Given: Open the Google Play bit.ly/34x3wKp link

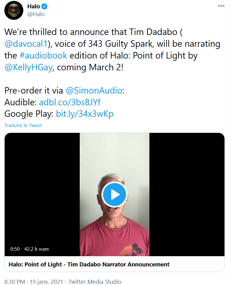Looking at the screenshot, I should click(x=85, y=114).
